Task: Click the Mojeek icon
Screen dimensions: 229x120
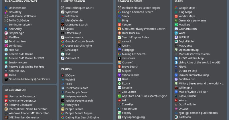Action: pyautogui.click(x=119, y=71)
